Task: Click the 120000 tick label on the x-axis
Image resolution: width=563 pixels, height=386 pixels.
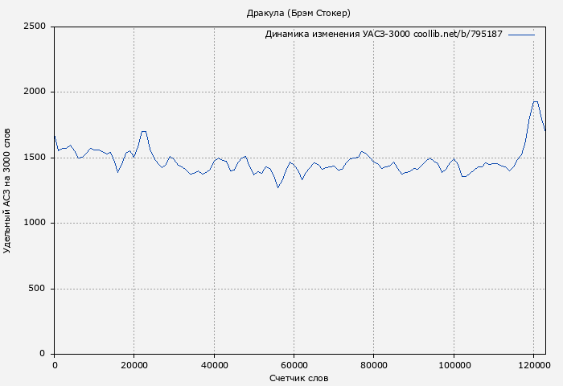Action: 534,365
